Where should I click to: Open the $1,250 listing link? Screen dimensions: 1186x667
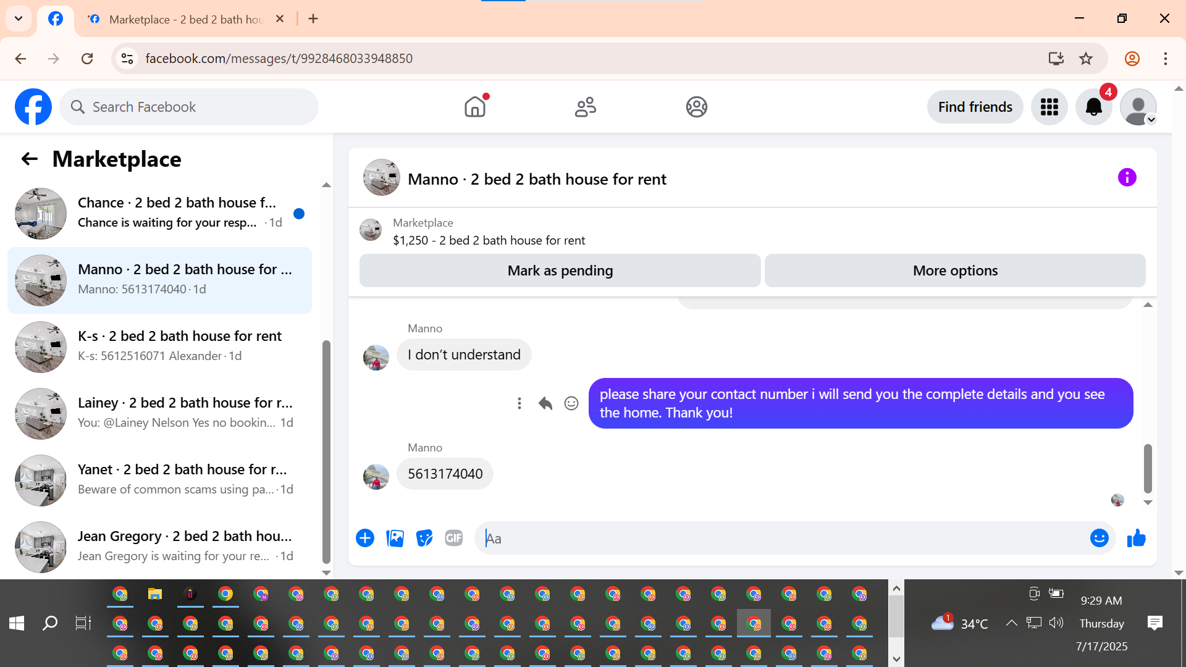489,240
